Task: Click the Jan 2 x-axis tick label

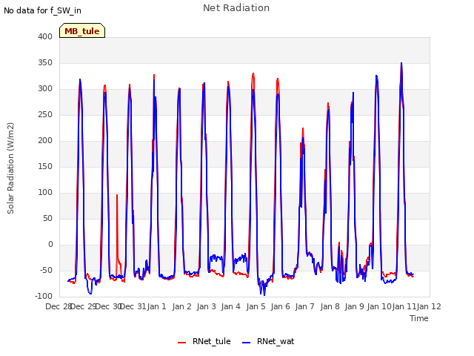Action: pos(181,306)
